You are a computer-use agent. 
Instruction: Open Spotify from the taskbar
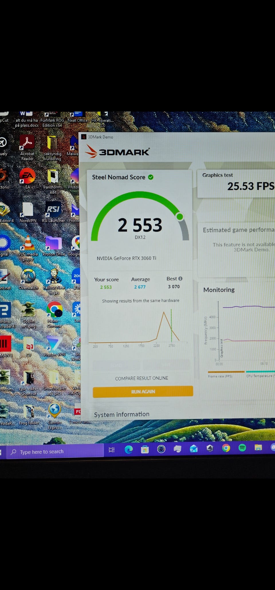242,448
